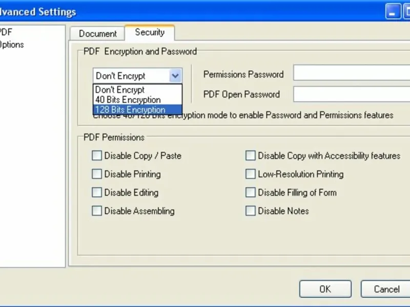The width and height of the screenshot is (410, 307).
Task: Click the Cancel button
Action: pos(386,289)
